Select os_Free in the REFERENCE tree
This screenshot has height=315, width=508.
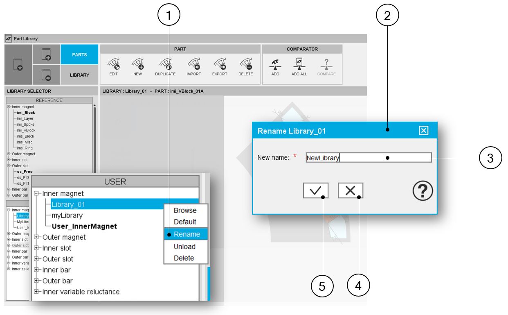click(x=25, y=172)
